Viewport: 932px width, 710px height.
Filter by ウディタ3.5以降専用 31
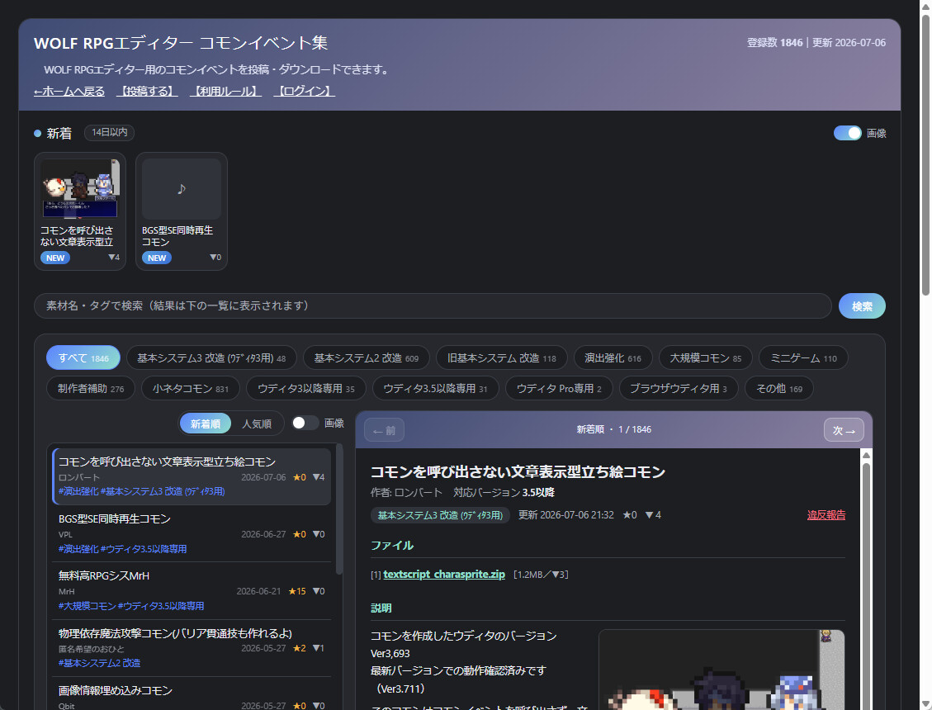coord(435,388)
